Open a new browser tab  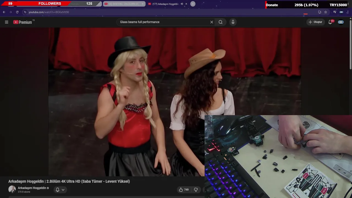[x=193, y=4]
